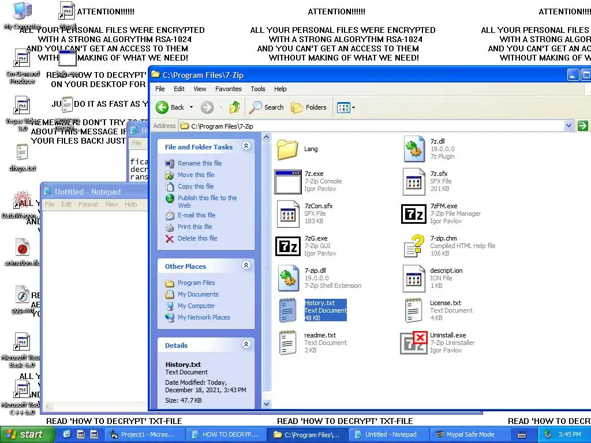Open the Favorites menu
591x443 pixels.
[x=229, y=89]
